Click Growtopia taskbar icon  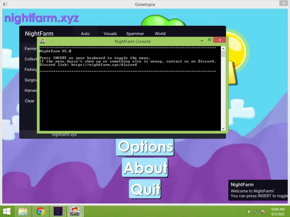tap(75, 211)
